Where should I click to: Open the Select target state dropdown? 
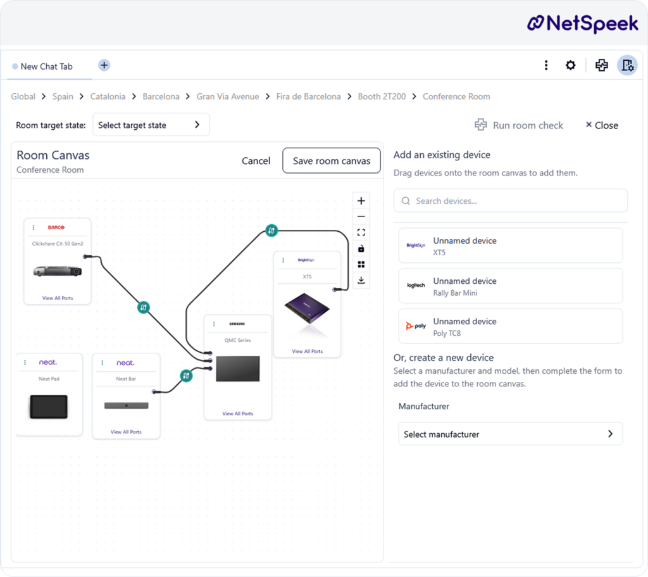point(151,125)
